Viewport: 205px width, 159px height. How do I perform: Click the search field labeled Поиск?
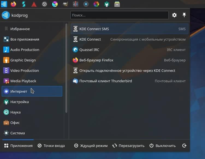[x=120, y=15]
